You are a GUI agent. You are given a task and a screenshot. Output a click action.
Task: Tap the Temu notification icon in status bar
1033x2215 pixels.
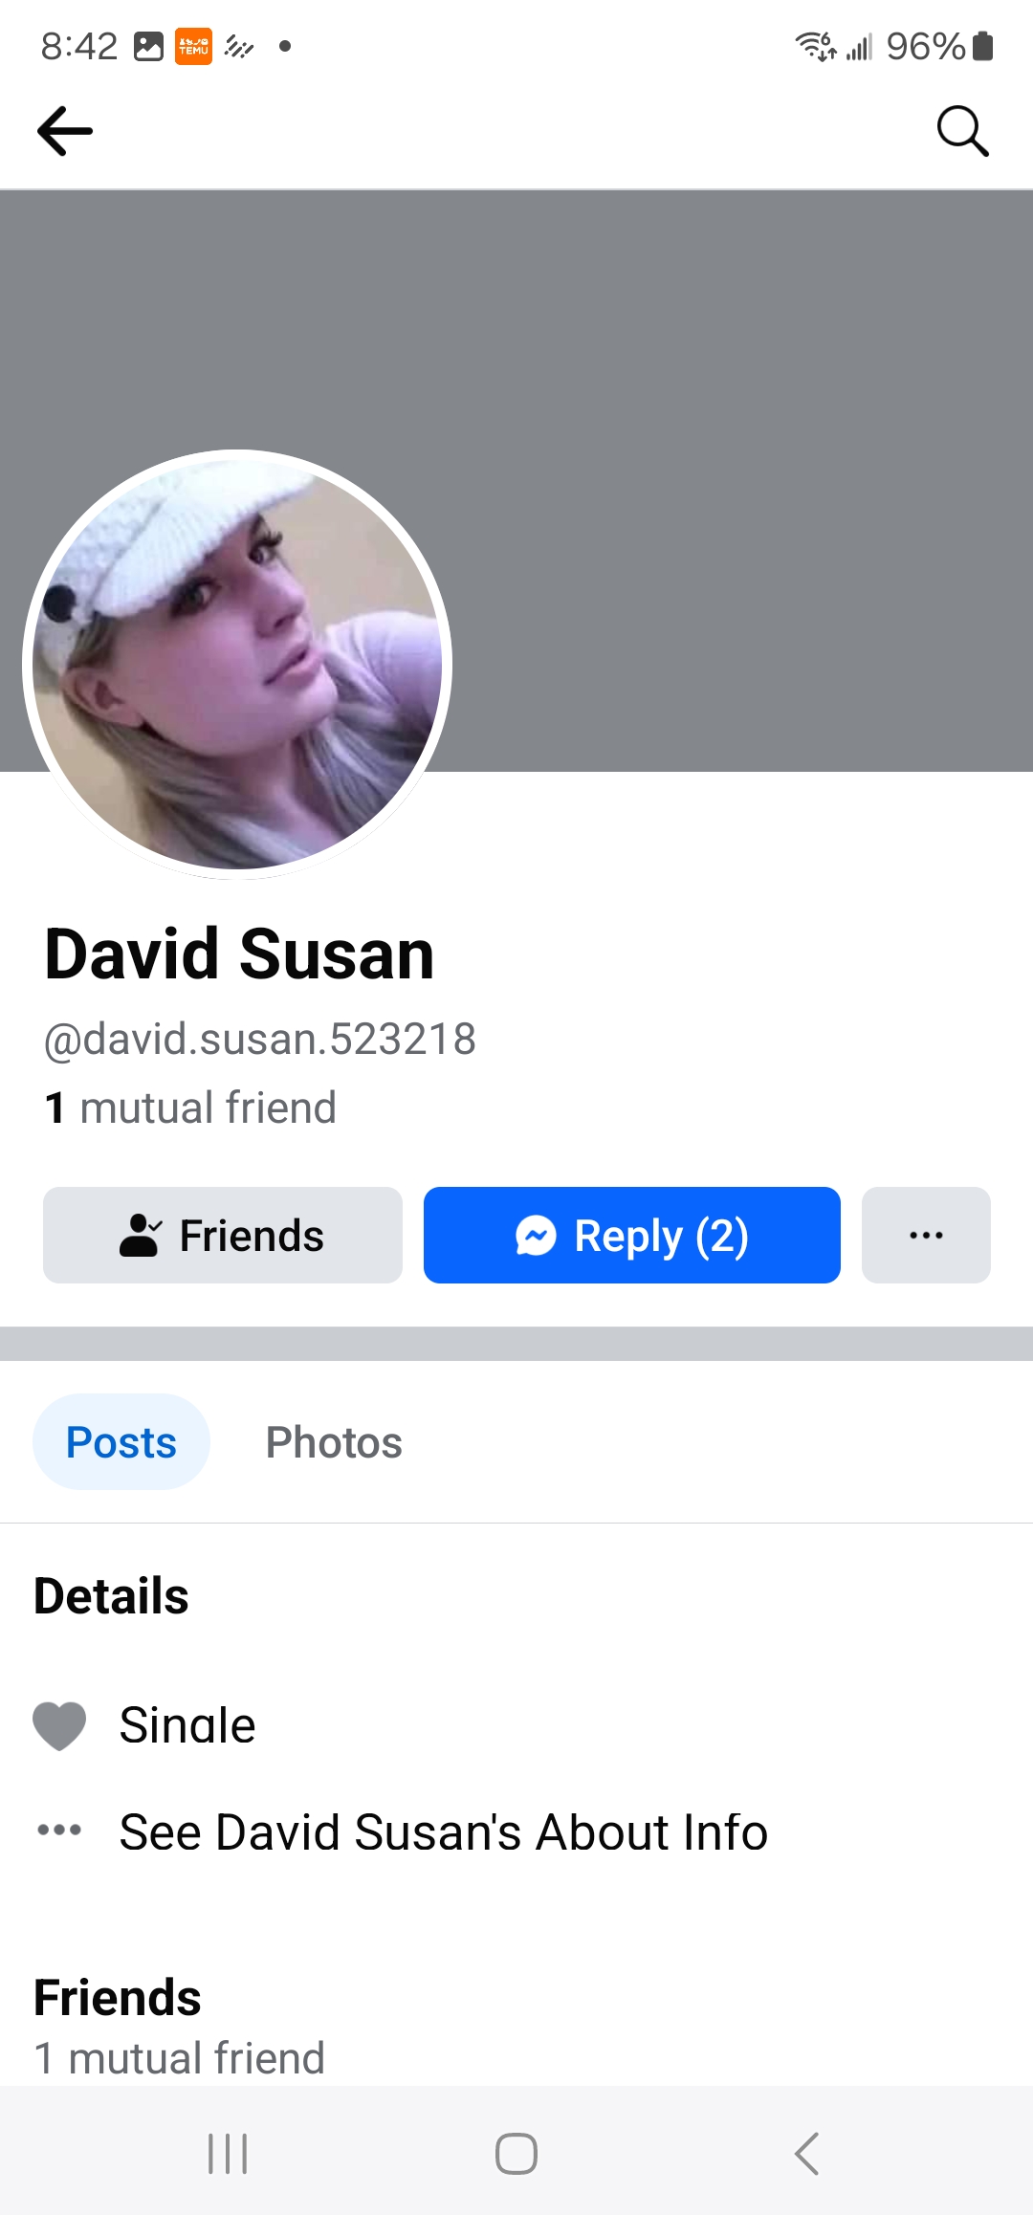(193, 46)
